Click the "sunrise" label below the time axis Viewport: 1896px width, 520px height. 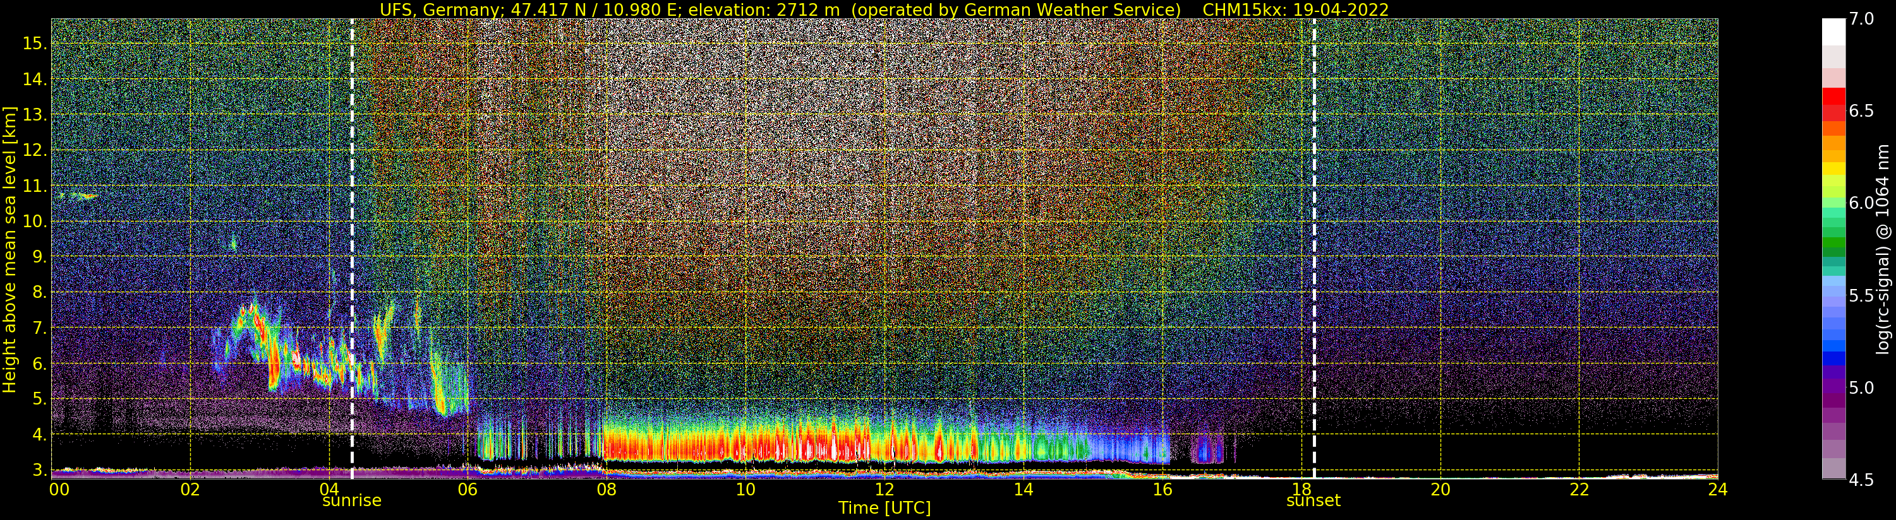point(352,501)
